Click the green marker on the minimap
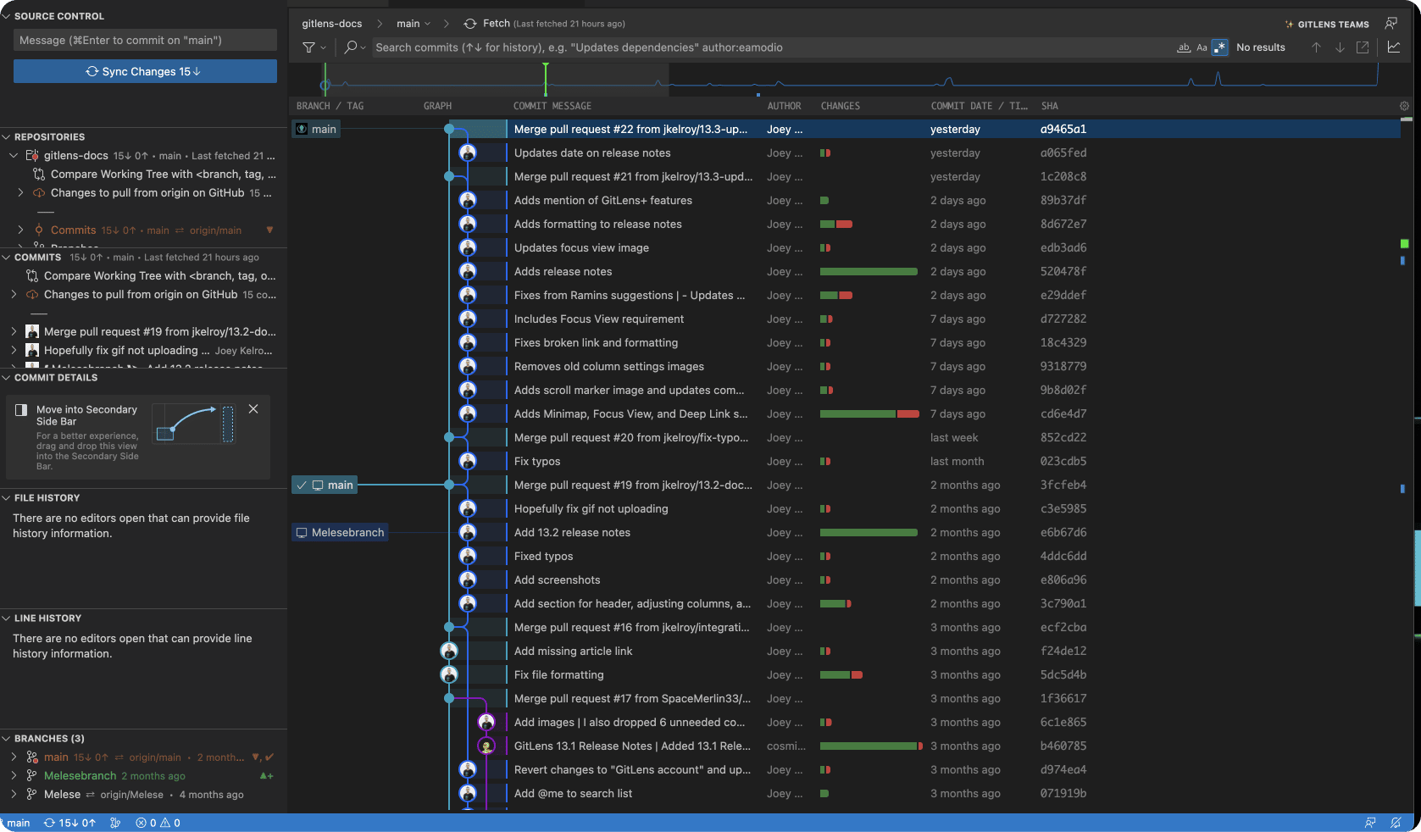The image size is (1421, 832). [x=546, y=79]
